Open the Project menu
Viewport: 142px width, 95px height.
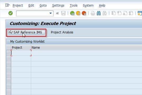[18, 6]
